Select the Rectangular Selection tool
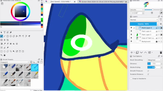The image size is (163, 91). click(2, 51)
